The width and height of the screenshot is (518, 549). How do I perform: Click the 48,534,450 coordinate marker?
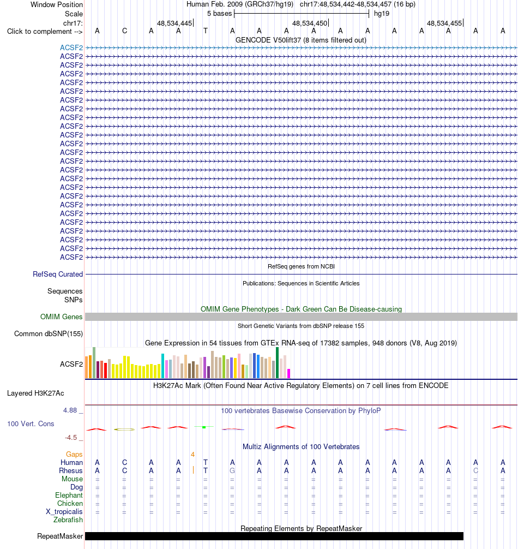coord(310,23)
